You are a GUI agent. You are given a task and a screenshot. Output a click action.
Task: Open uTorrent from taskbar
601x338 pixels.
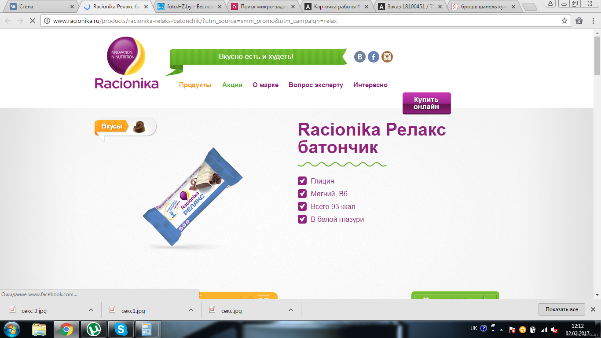pos(93,329)
